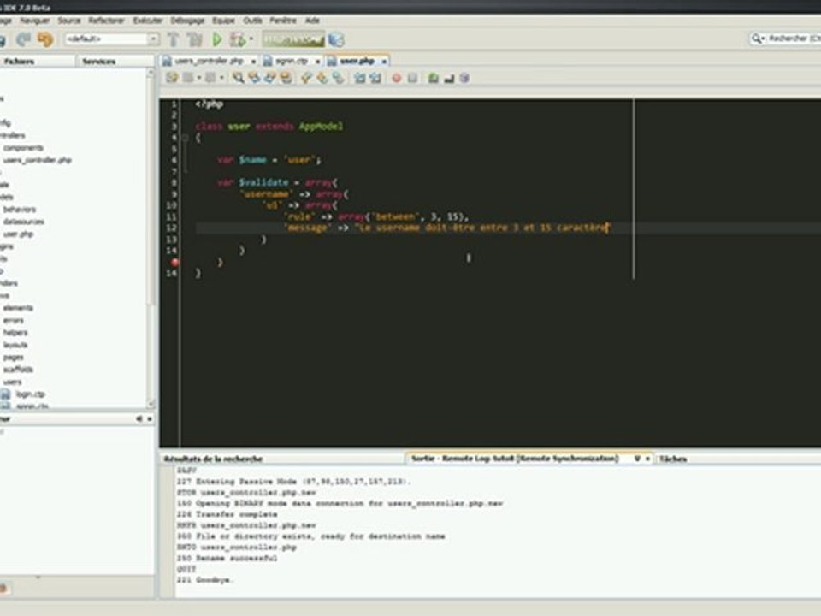Viewport: 821px width, 616px height.
Task: Click the Build Project hammer icon
Action: coord(174,39)
